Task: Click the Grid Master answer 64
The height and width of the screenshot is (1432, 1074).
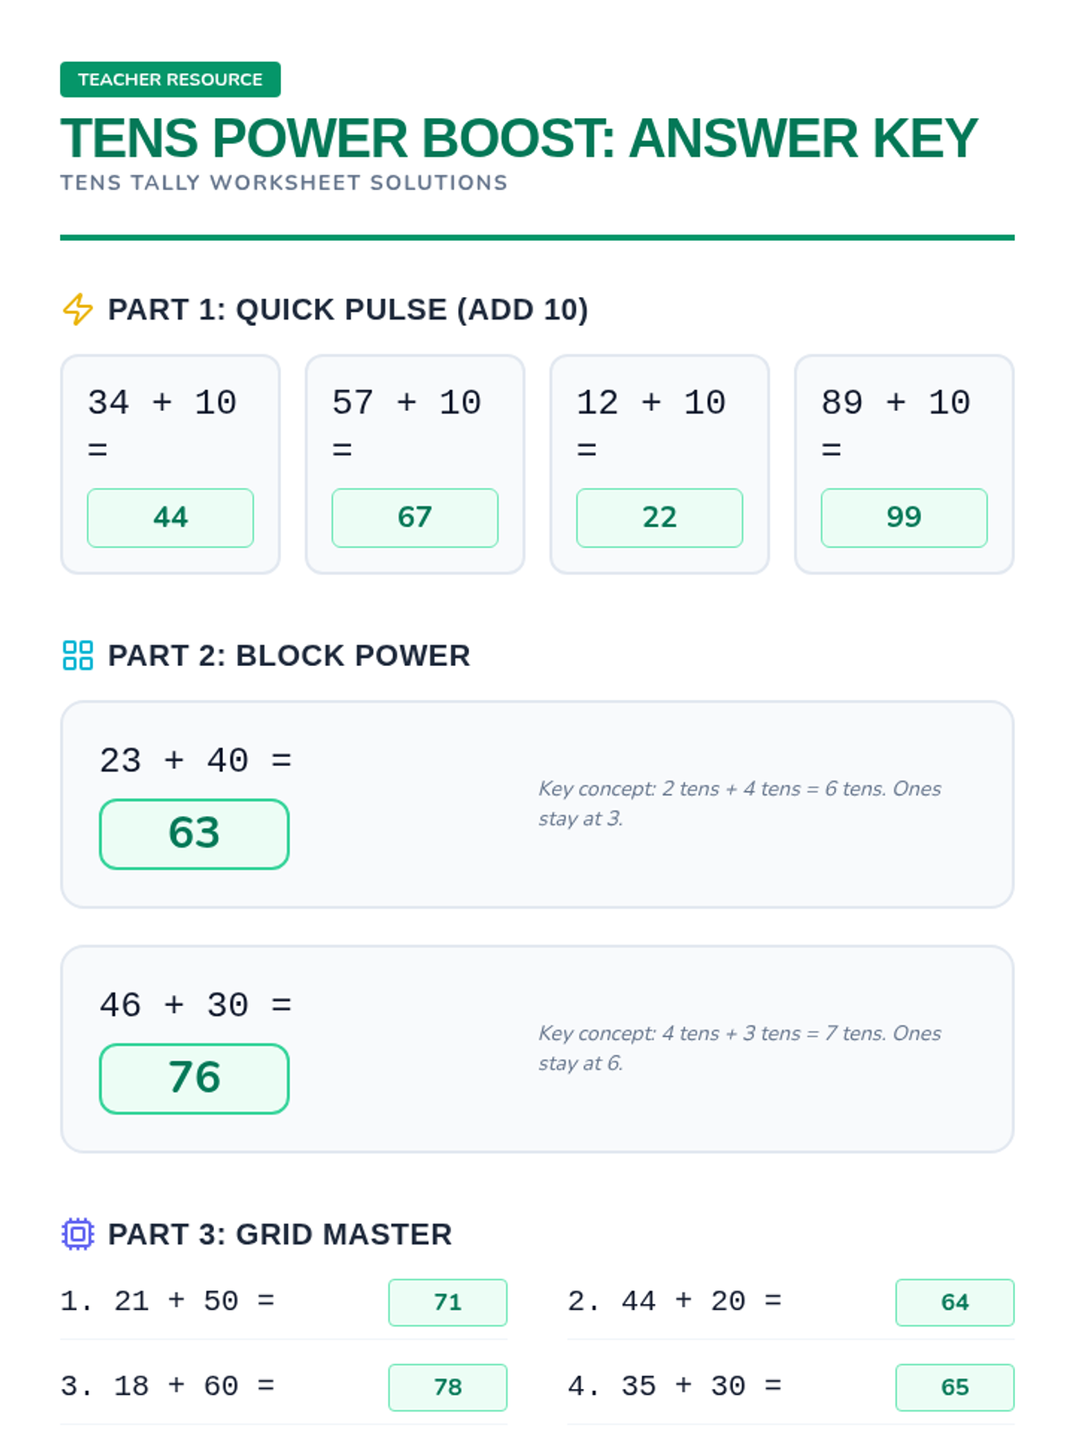Action: (955, 1302)
